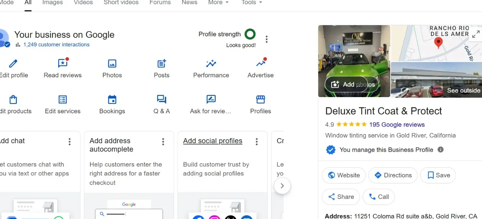Click the Share button
This screenshot has width=482, height=219.
341,197
